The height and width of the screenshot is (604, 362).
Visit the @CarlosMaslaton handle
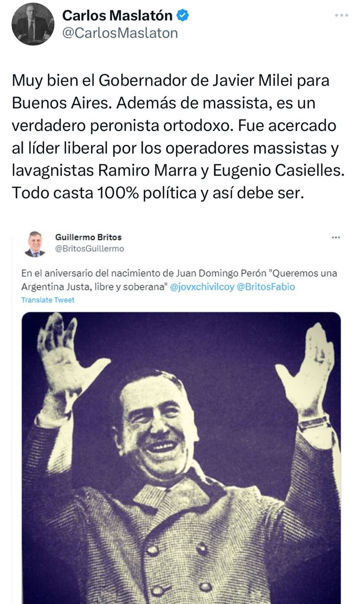[120, 33]
